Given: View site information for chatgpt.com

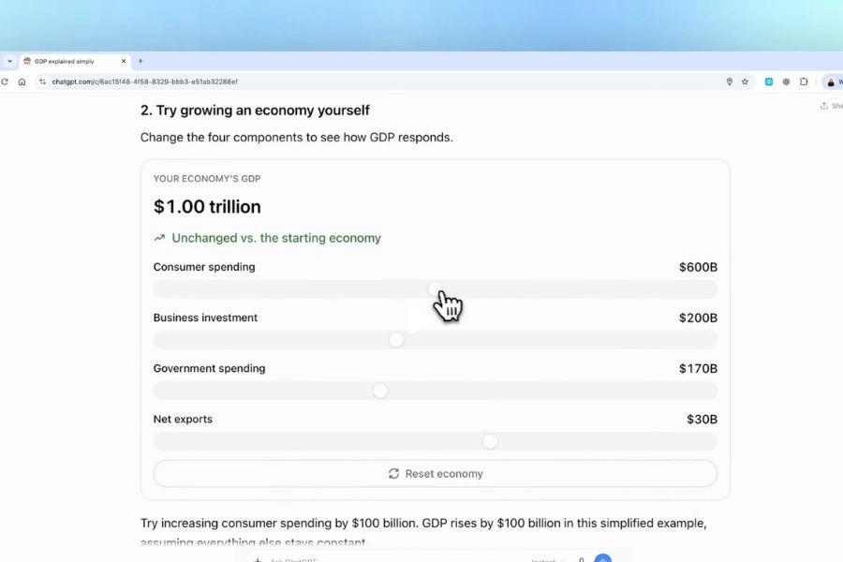Looking at the screenshot, I should [42, 81].
